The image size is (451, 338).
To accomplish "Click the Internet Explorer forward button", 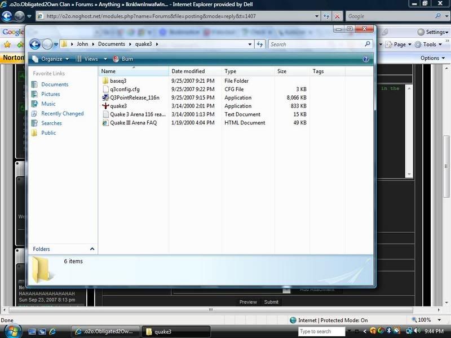I will coord(19,16).
